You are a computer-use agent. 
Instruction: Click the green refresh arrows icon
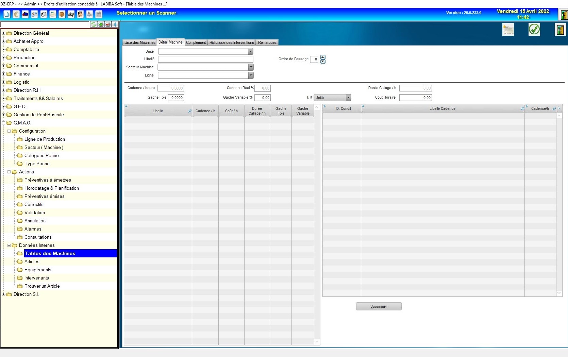[x=94, y=24]
